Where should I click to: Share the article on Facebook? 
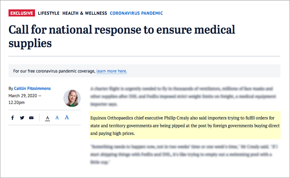pyautogui.click(x=12, y=118)
